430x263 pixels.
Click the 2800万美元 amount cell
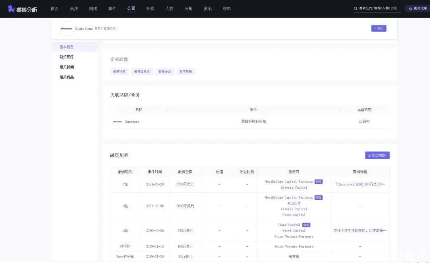(186, 206)
